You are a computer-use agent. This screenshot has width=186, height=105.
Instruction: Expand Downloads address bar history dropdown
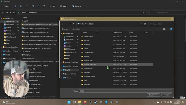coord(143,13)
